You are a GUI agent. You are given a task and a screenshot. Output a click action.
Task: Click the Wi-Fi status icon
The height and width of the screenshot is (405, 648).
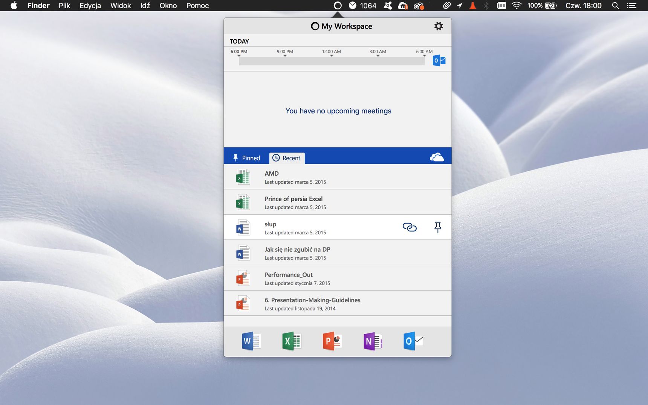coord(517,6)
